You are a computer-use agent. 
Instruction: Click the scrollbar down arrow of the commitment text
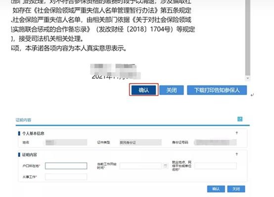[x=248, y=78]
